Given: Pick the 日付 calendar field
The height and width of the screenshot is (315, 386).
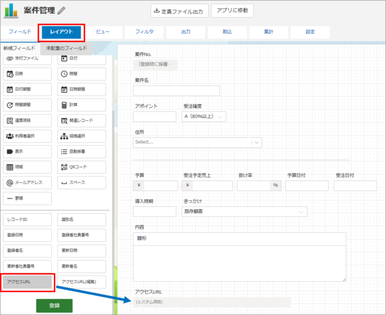Looking at the screenshot, I should 82,58.
